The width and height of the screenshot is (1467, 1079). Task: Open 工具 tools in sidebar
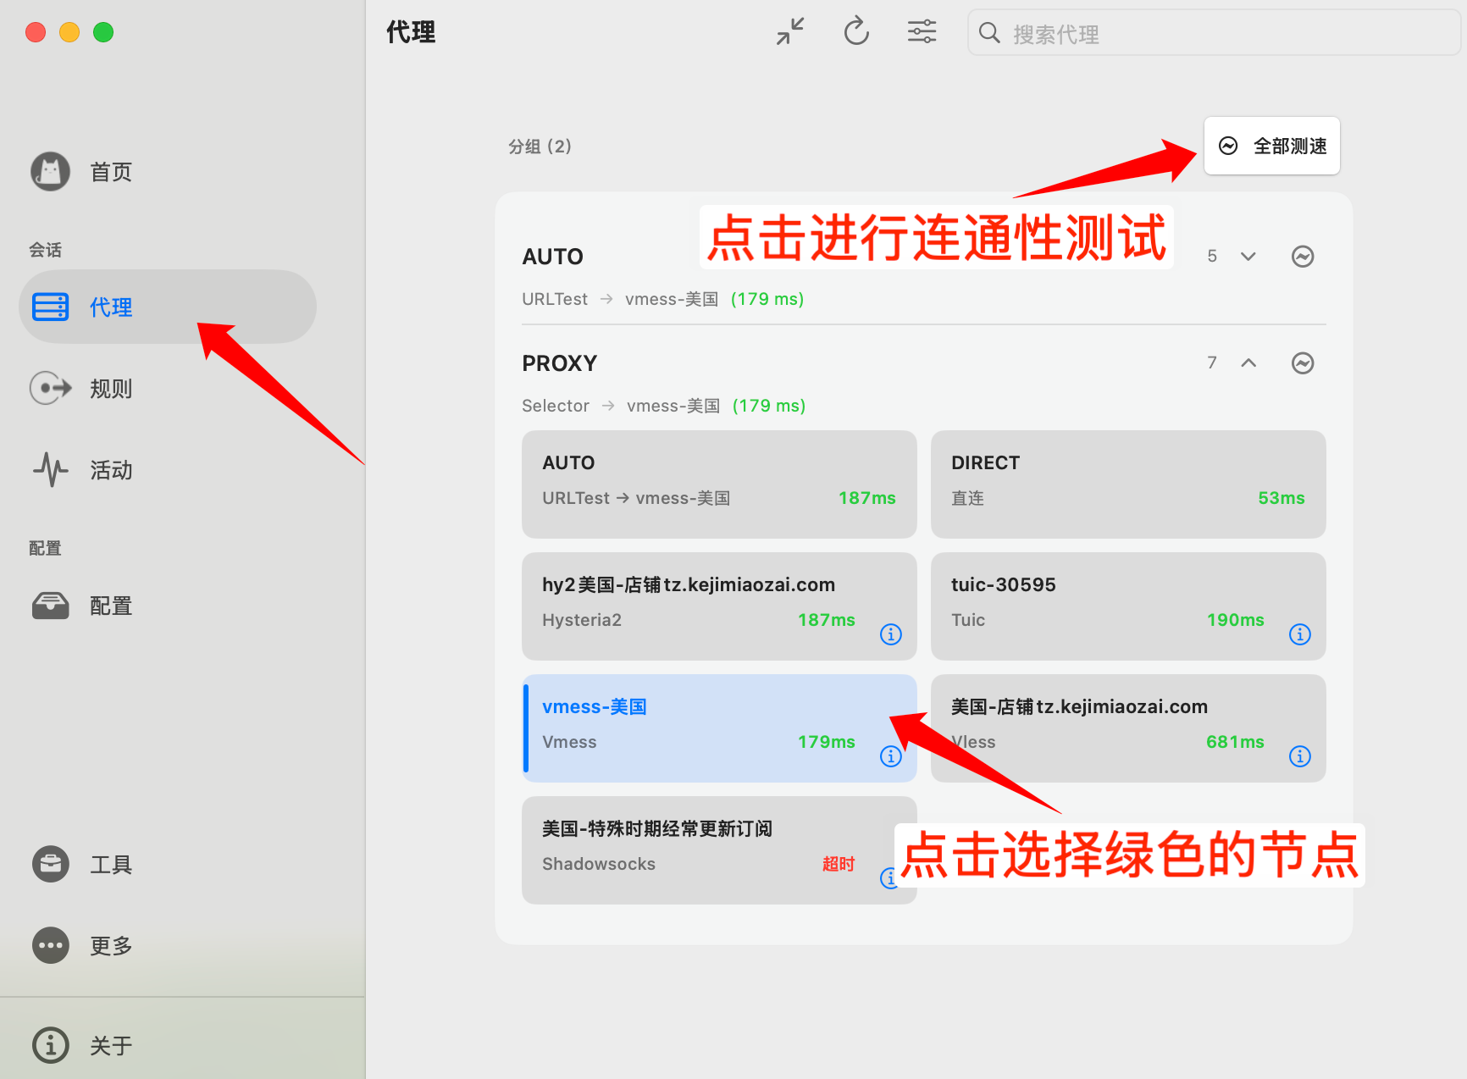168,865
